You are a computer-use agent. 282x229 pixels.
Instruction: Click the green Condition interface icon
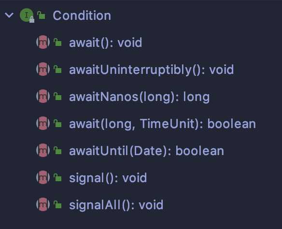(27, 15)
